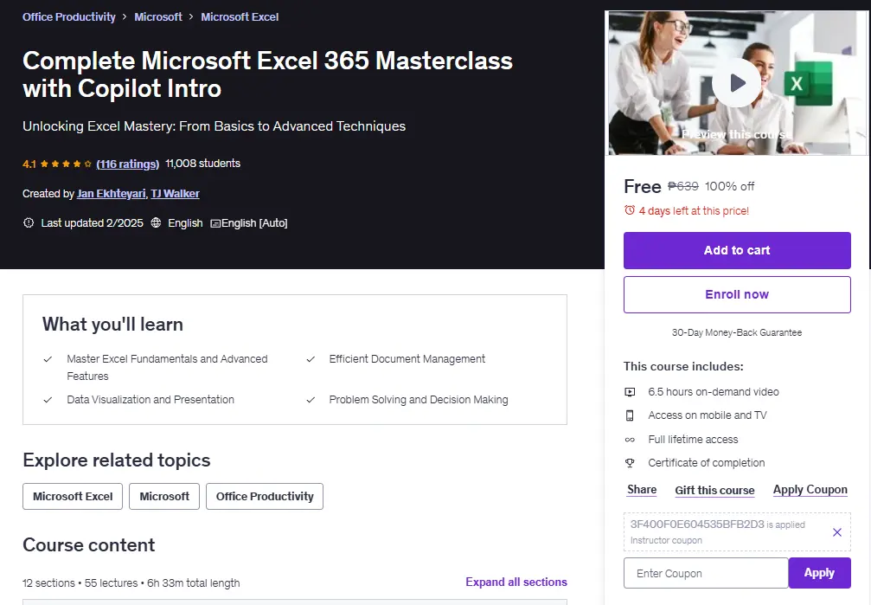Click 'English [Auto]' captions text
Screen dimensions: 871x605
(254, 223)
